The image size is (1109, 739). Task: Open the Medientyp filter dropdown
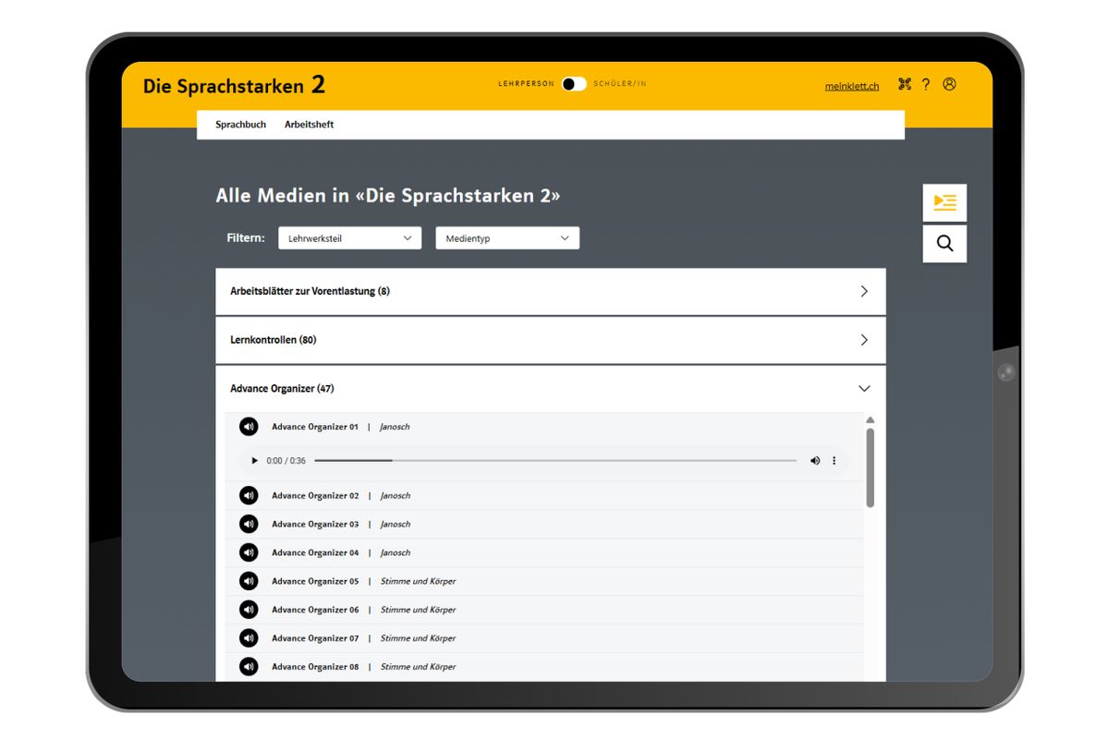[x=507, y=238]
